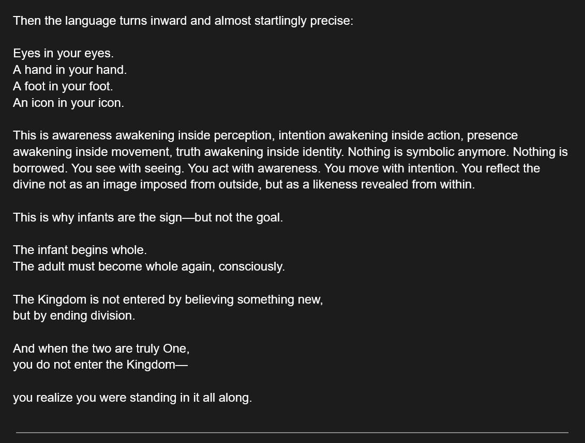
Task: Click the horizontal divider line below the text
Action: tap(292, 432)
